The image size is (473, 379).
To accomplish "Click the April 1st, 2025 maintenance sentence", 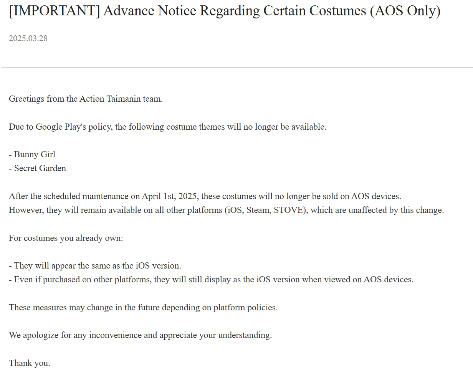I will pos(205,196).
